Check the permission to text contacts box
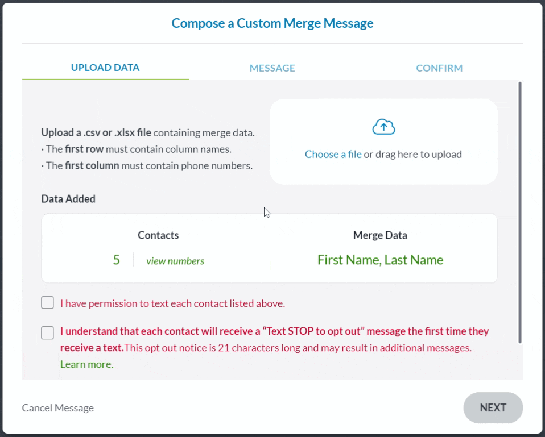The height and width of the screenshot is (437, 545). (x=48, y=303)
